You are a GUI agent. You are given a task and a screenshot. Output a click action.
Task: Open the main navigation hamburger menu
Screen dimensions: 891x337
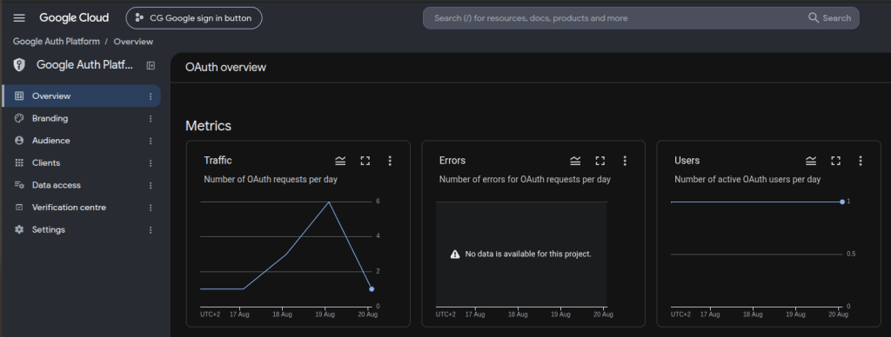pyautogui.click(x=19, y=18)
